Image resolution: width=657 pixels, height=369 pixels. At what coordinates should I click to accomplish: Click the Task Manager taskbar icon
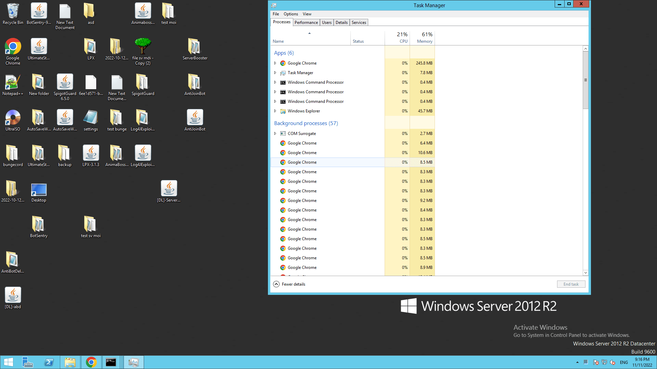pos(133,362)
